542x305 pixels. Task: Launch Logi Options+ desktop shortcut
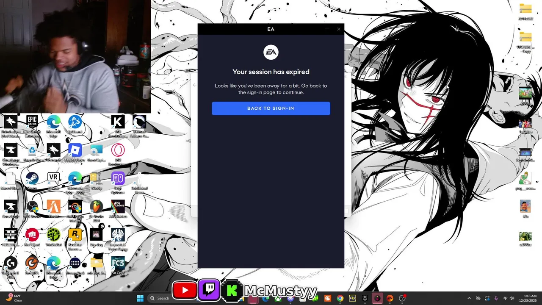pyautogui.click(x=118, y=183)
